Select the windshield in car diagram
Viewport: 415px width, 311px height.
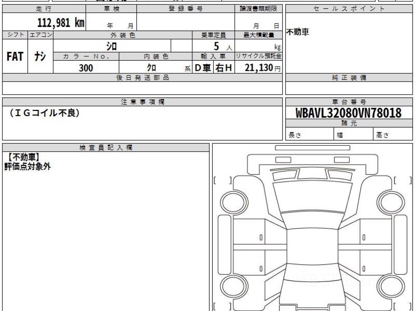tap(313, 221)
